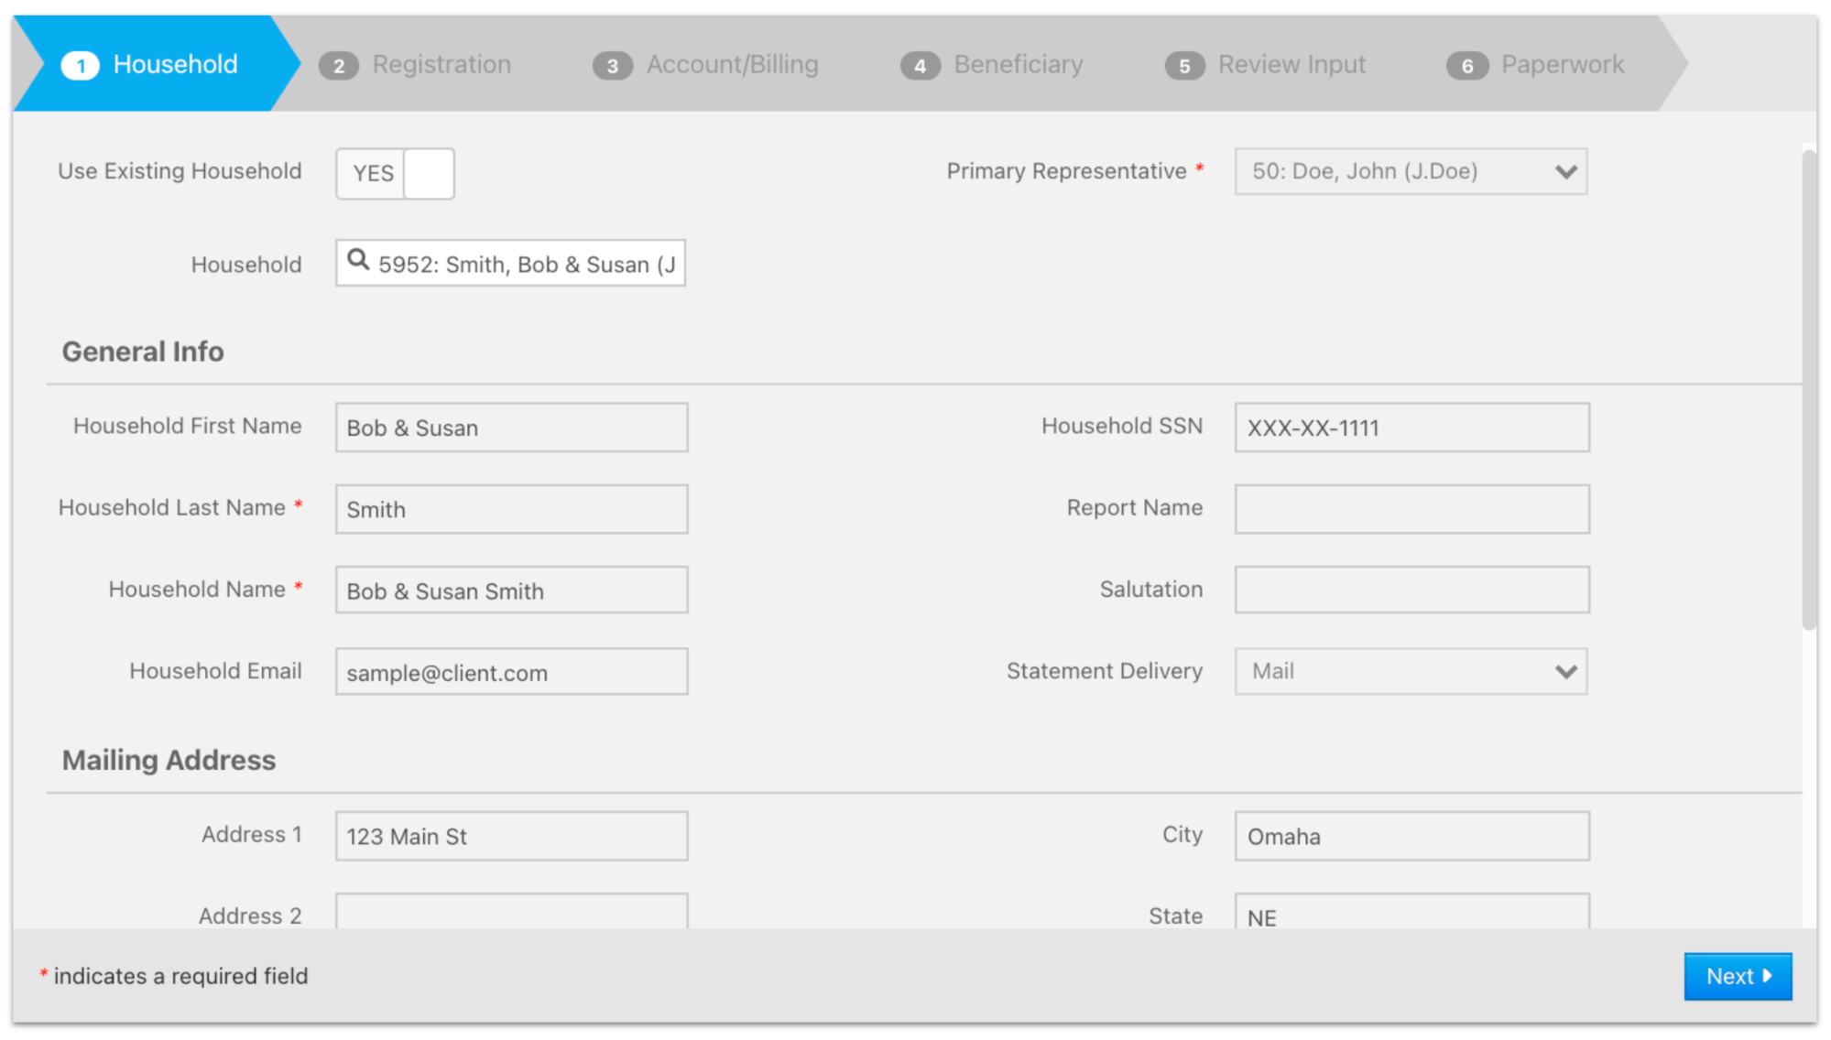Image resolution: width=1831 pixels, height=1040 pixels.
Task: Click the magnifier icon in Household search
Action: coord(358,261)
